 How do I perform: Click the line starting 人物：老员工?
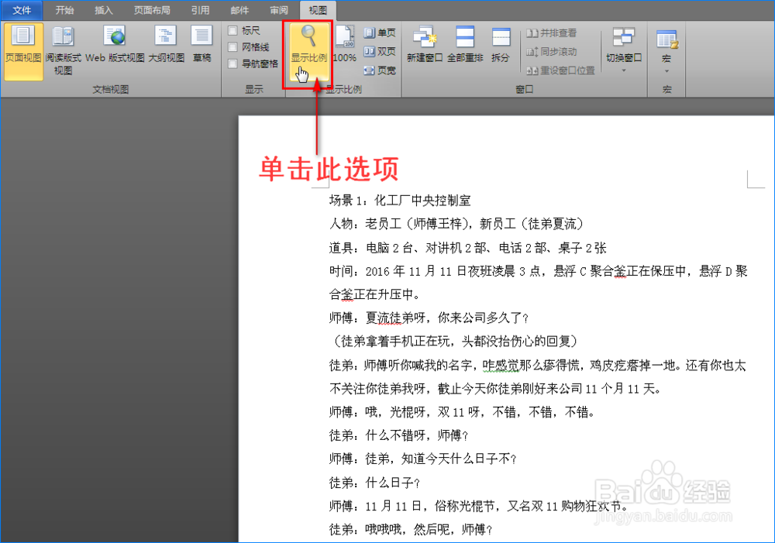tap(456, 225)
